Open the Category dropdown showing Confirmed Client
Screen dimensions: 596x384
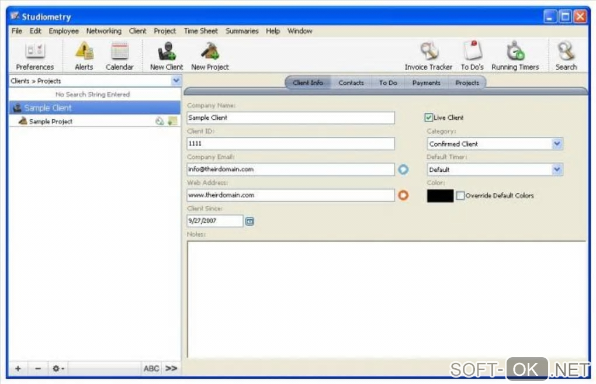tap(495, 144)
